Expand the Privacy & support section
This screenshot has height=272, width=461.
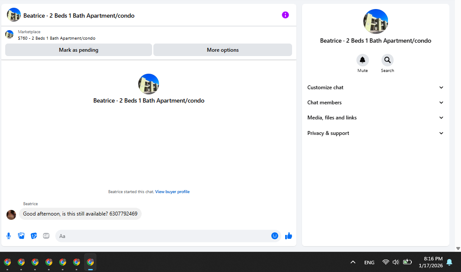[375, 133]
